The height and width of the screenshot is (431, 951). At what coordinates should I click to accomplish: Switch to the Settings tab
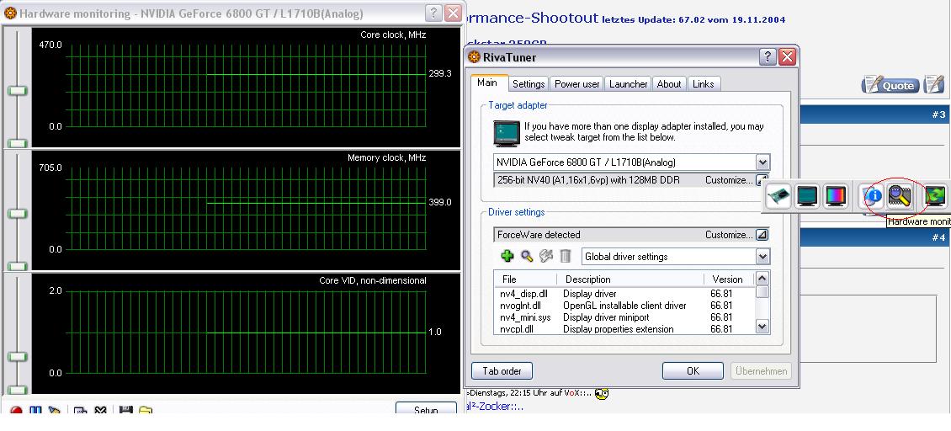coord(529,84)
